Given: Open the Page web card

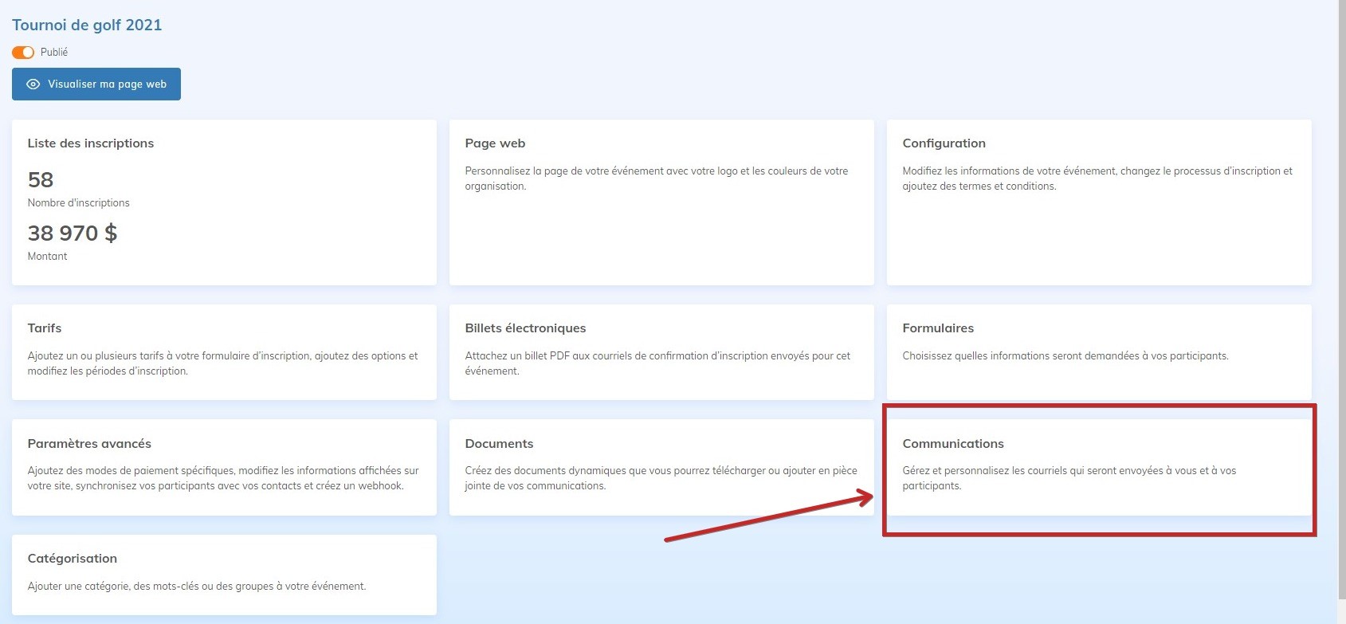Looking at the screenshot, I should 661,202.
